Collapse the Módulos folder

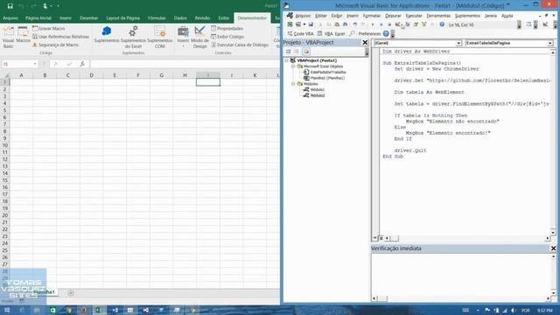(x=293, y=84)
